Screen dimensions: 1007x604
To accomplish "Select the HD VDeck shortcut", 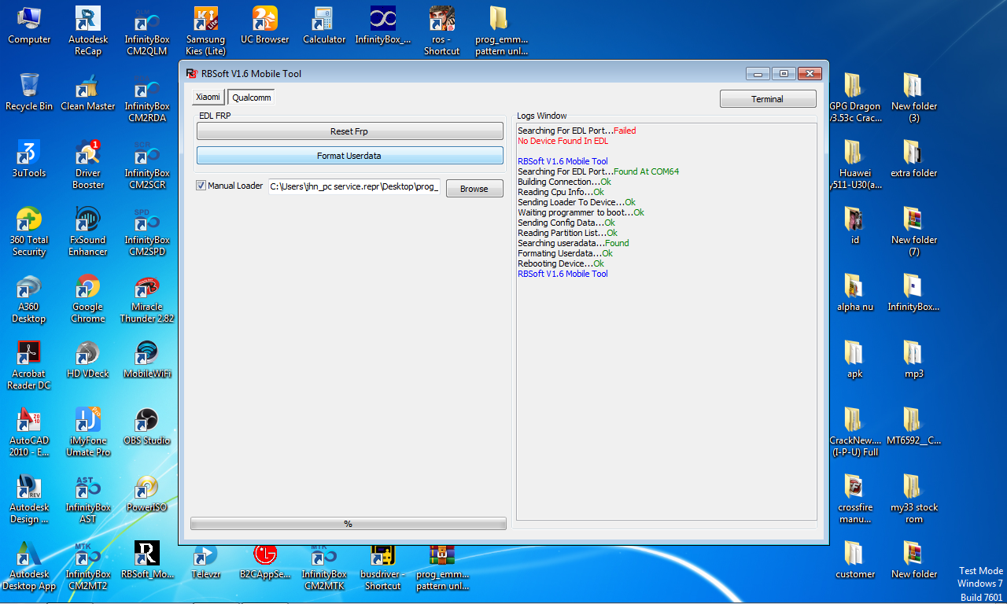I will pos(88,360).
